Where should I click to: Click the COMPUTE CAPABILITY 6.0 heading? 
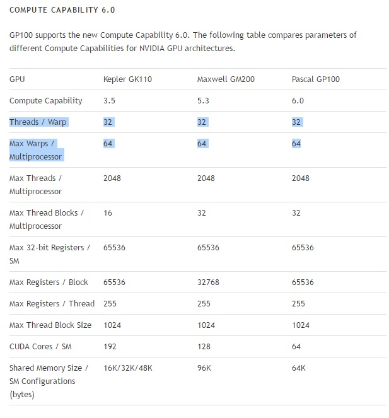(x=62, y=10)
